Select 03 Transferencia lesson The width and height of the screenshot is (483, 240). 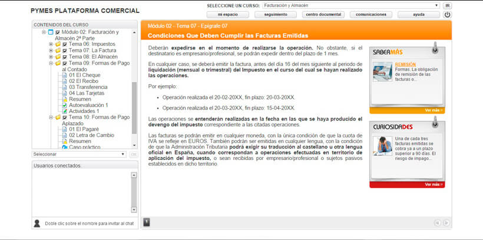pyautogui.click(x=88, y=87)
